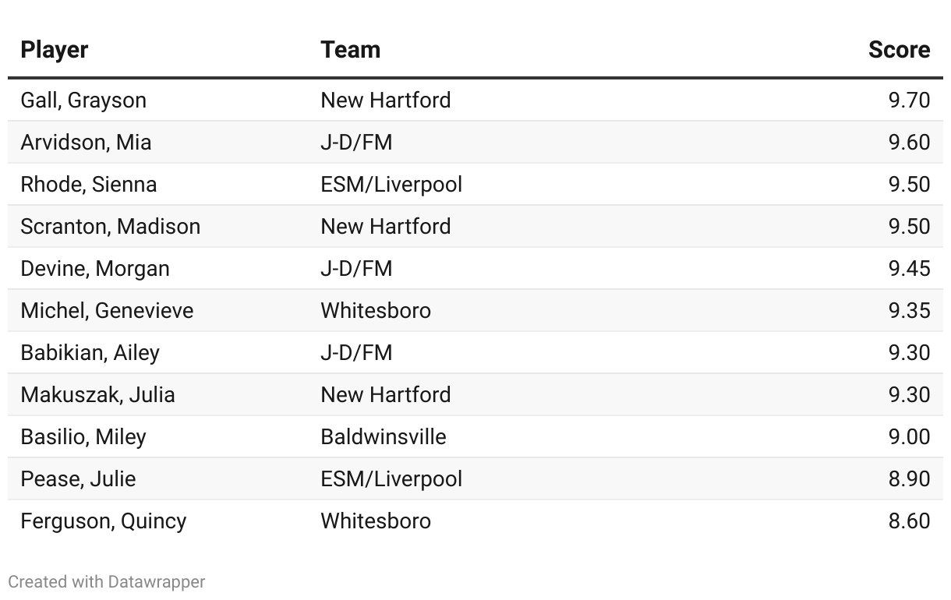This screenshot has width=951, height=600.
Task: Click the 9.45 score value
Action: (x=909, y=269)
